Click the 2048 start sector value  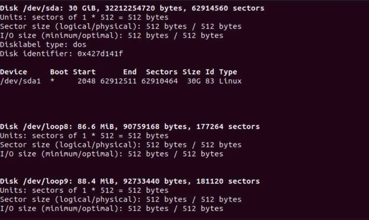[86, 81]
